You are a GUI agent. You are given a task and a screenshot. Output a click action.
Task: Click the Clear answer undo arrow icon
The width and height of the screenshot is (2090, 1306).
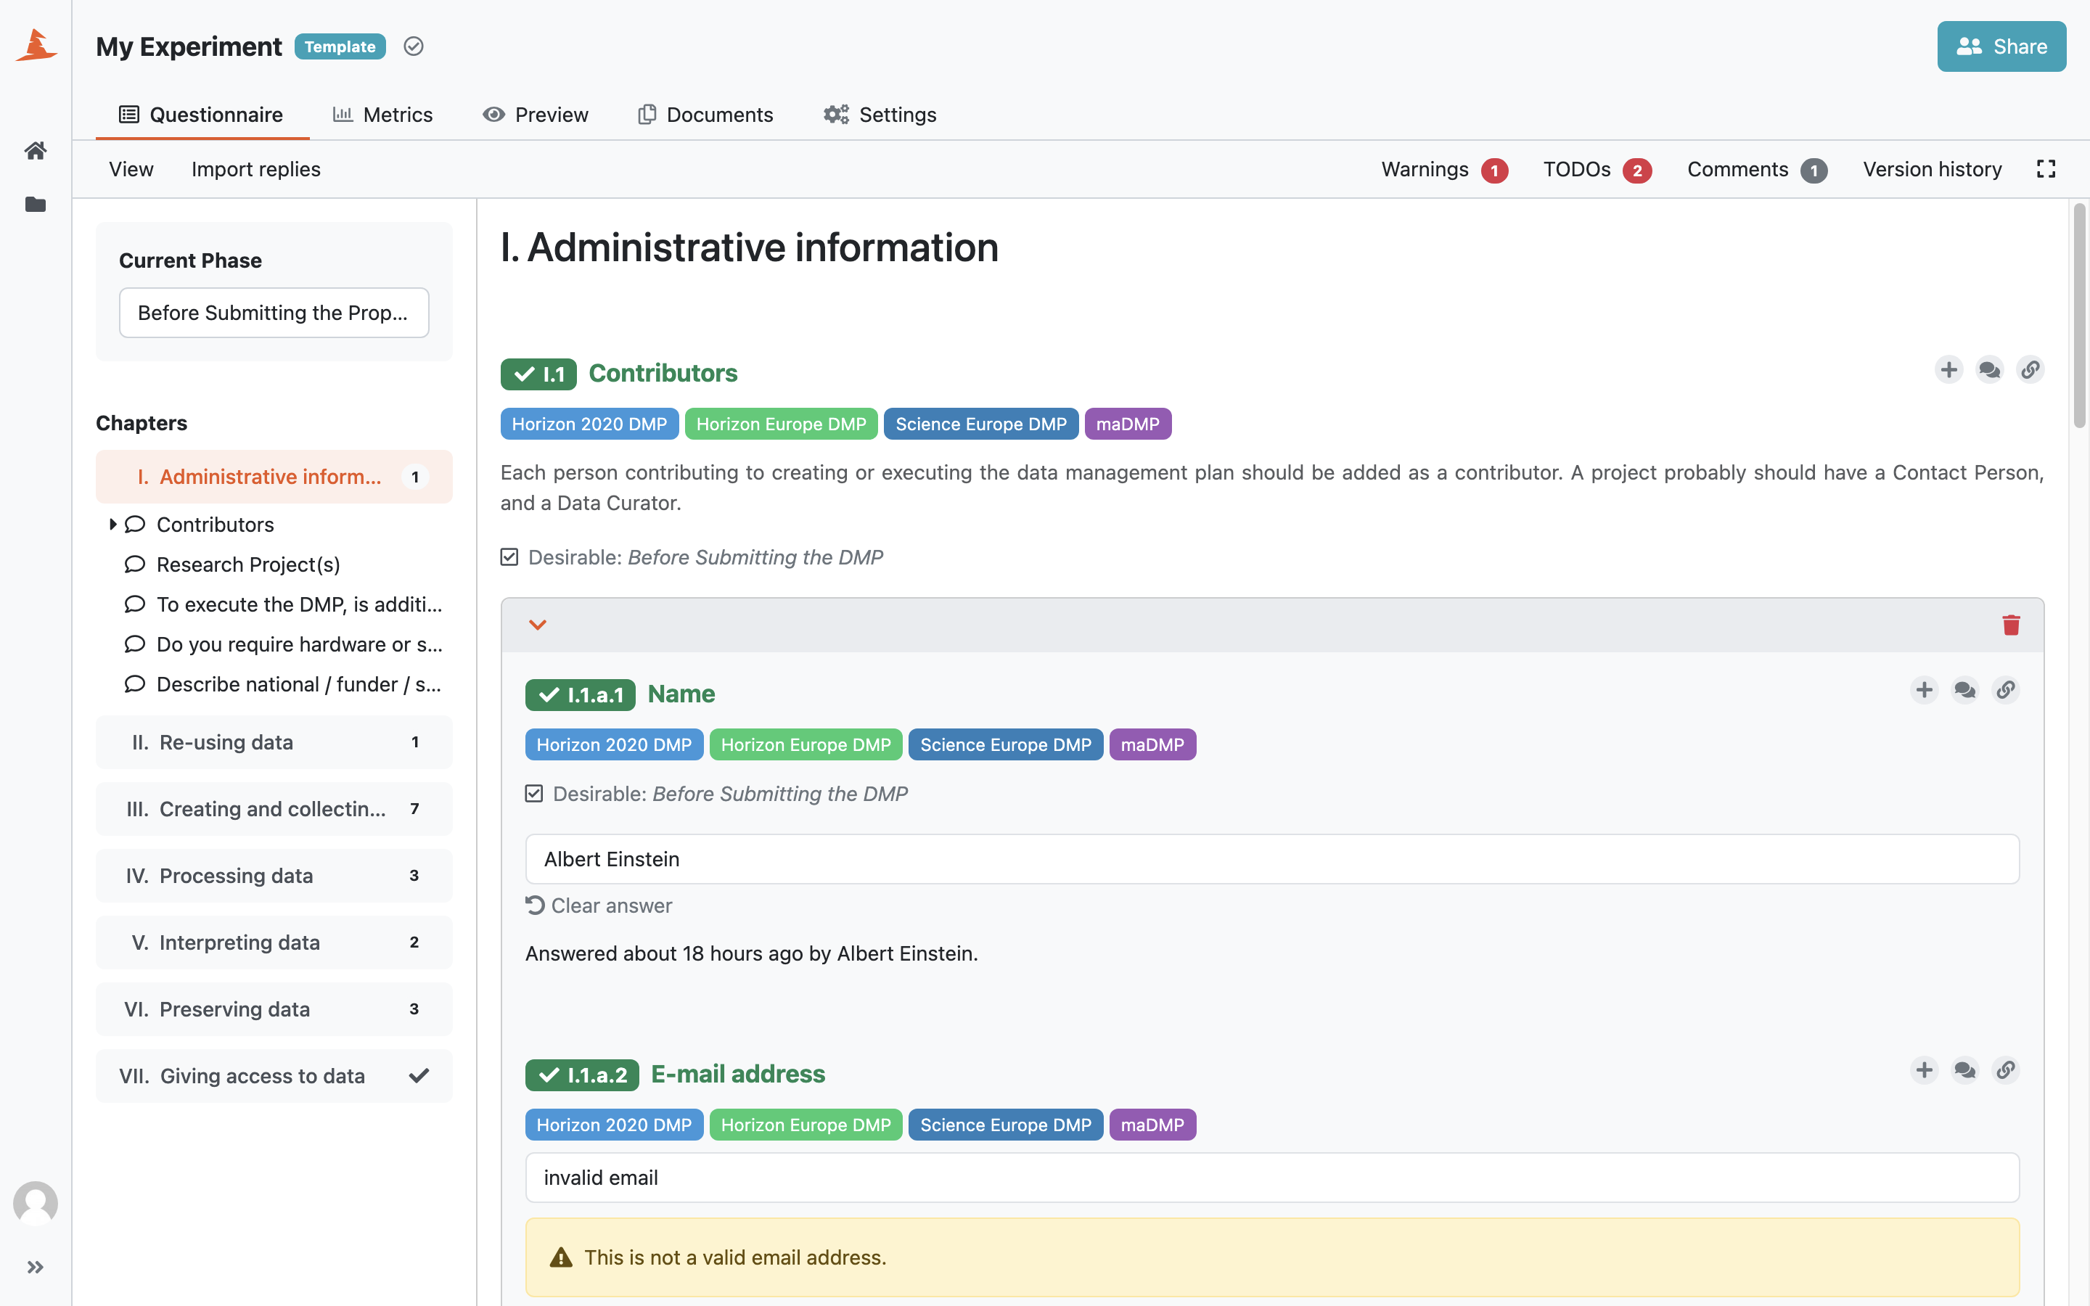click(x=535, y=905)
